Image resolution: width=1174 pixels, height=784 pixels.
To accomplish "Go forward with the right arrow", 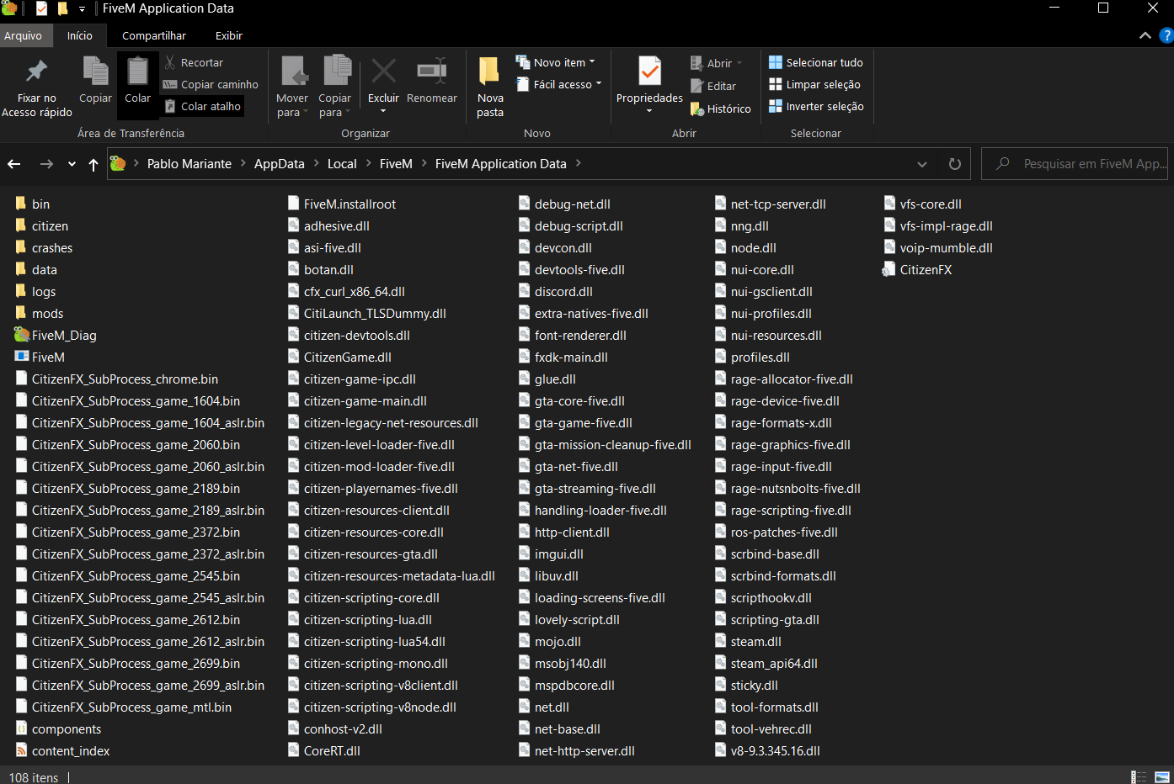I will click(x=46, y=164).
